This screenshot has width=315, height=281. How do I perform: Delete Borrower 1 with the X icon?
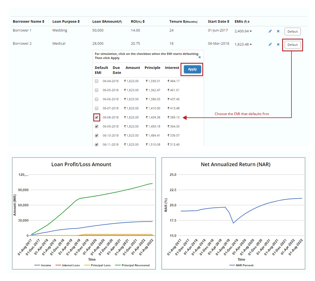[278, 31]
